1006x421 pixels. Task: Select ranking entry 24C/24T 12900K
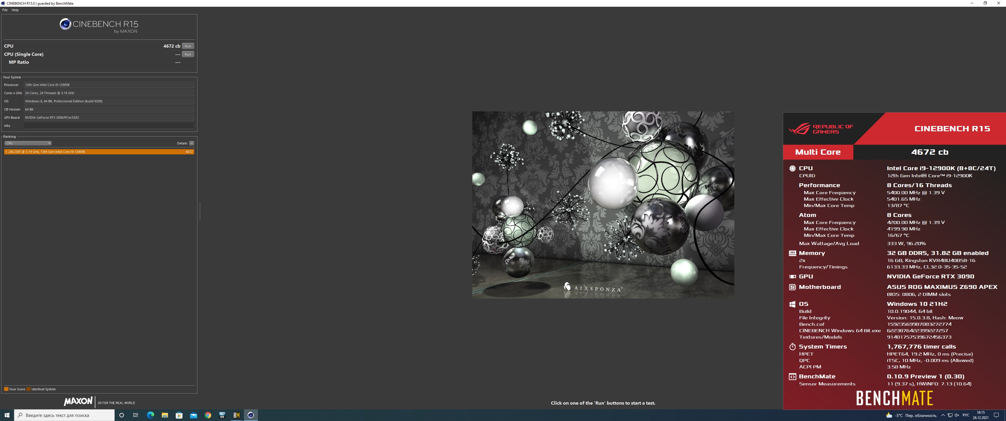click(x=99, y=151)
